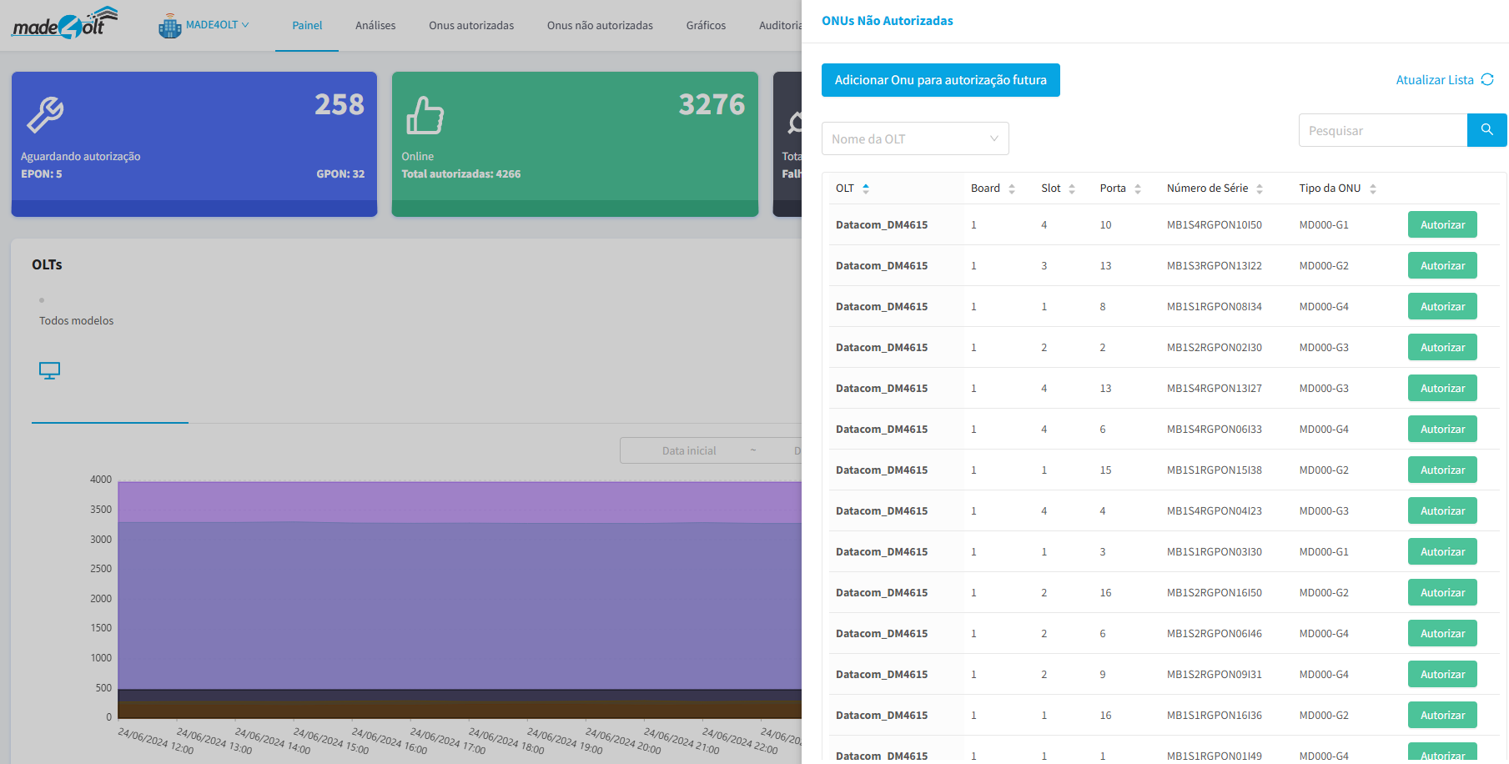Open the MADE4OLT organization dropdown
The height and width of the screenshot is (764, 1509).
pos(217,25)
